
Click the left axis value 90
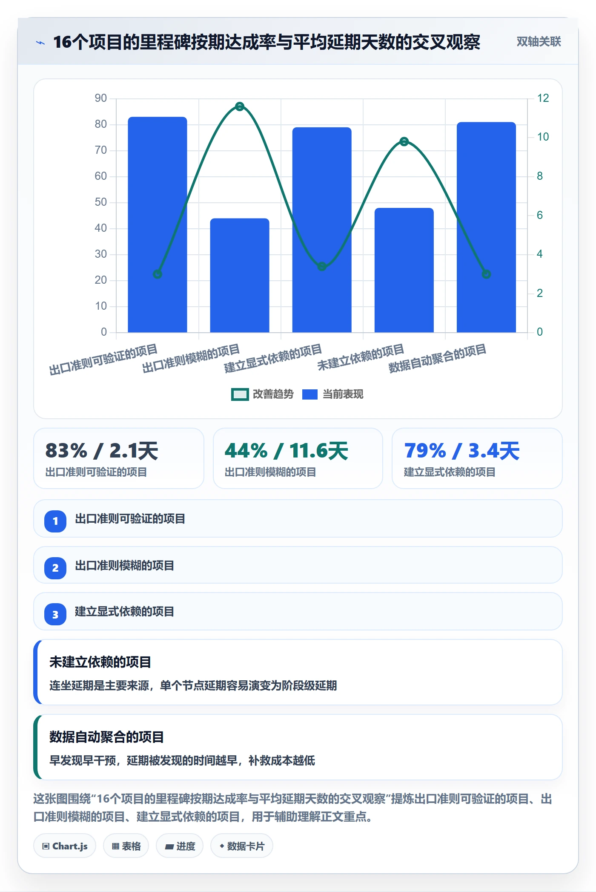point(101,98)
